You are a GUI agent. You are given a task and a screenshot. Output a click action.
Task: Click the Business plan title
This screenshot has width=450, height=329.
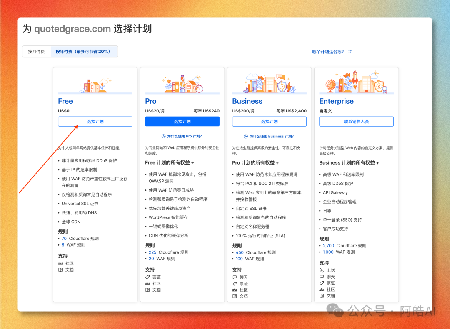[x=247, y=101]
